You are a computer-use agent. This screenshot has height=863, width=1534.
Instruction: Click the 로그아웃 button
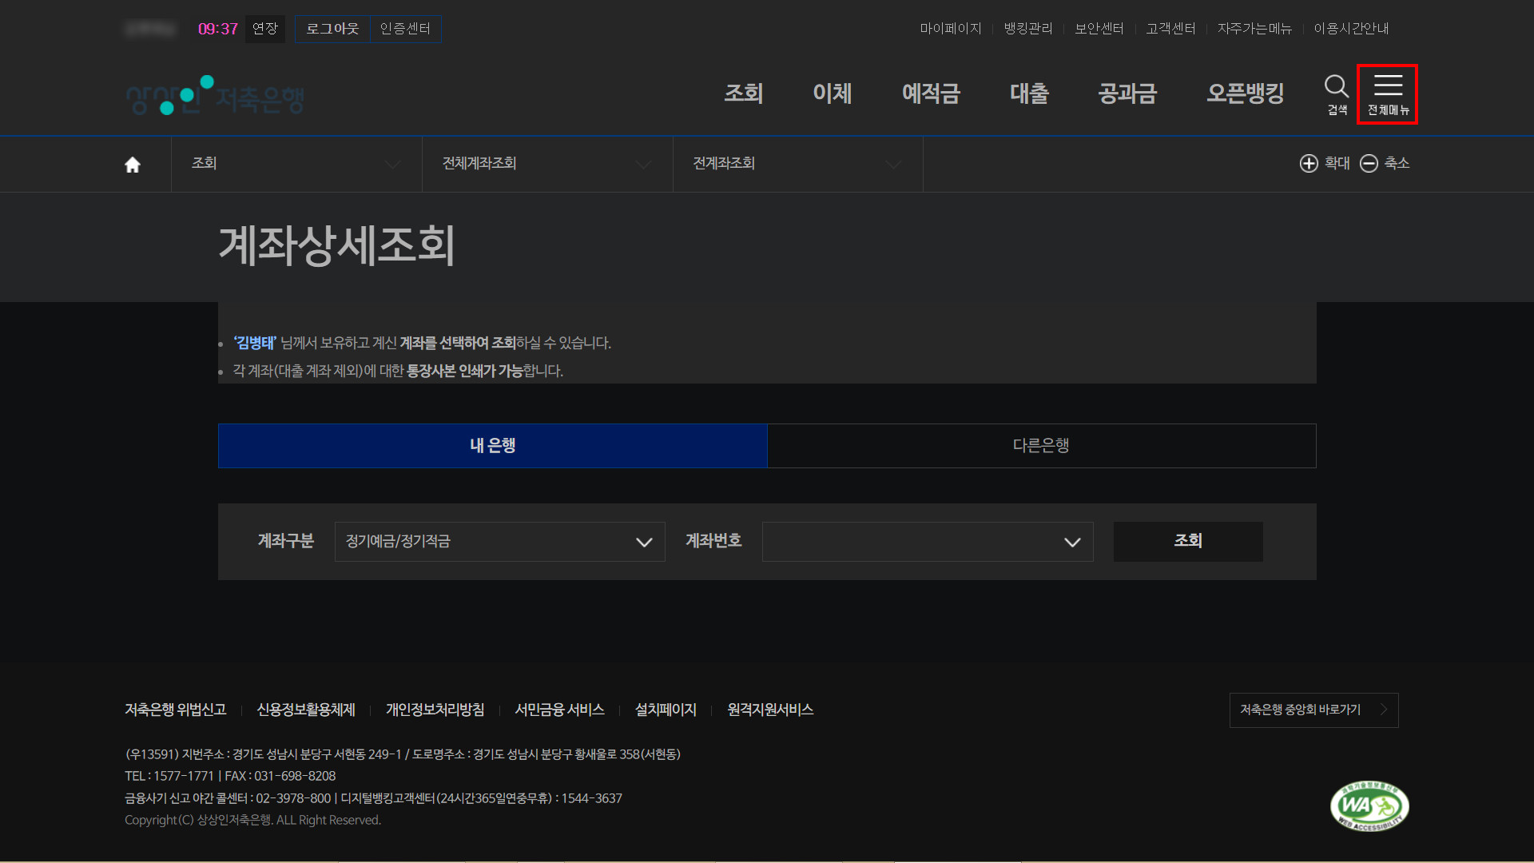(332, 29)
